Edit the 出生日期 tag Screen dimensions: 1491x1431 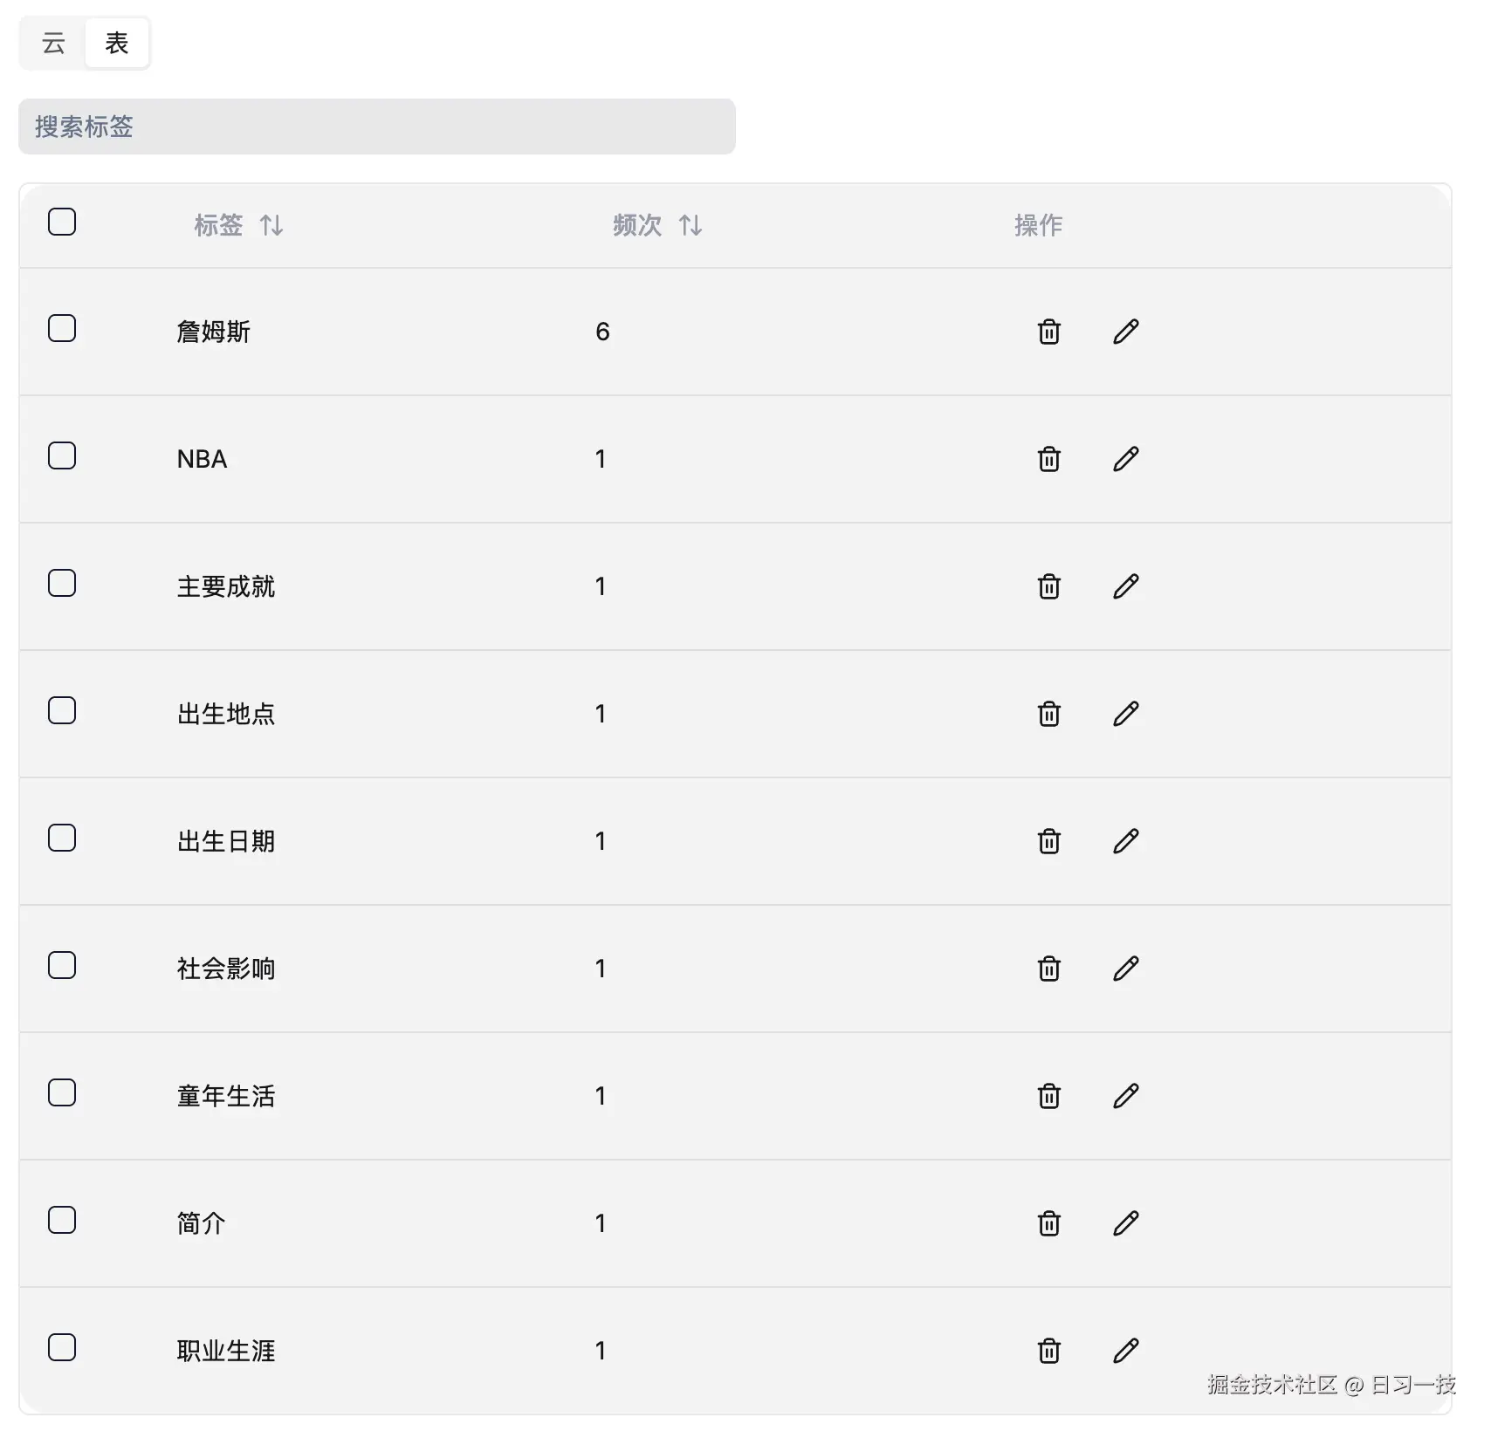click(1125, 841)
